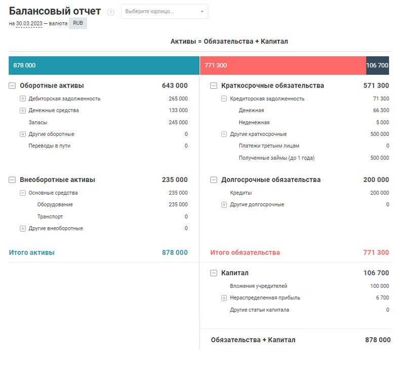Open the 'Выберите юрлицо' dropdown
The image size is (405, 365).
pyautogui.click(x=164, y=11)
